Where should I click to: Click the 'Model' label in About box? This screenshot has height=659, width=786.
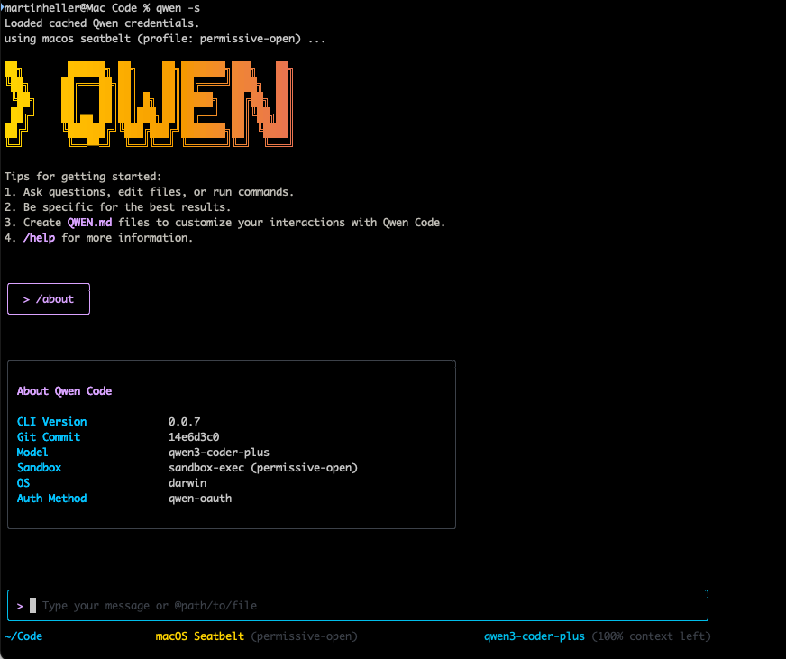pyautogui.click(x=32, y=452)
